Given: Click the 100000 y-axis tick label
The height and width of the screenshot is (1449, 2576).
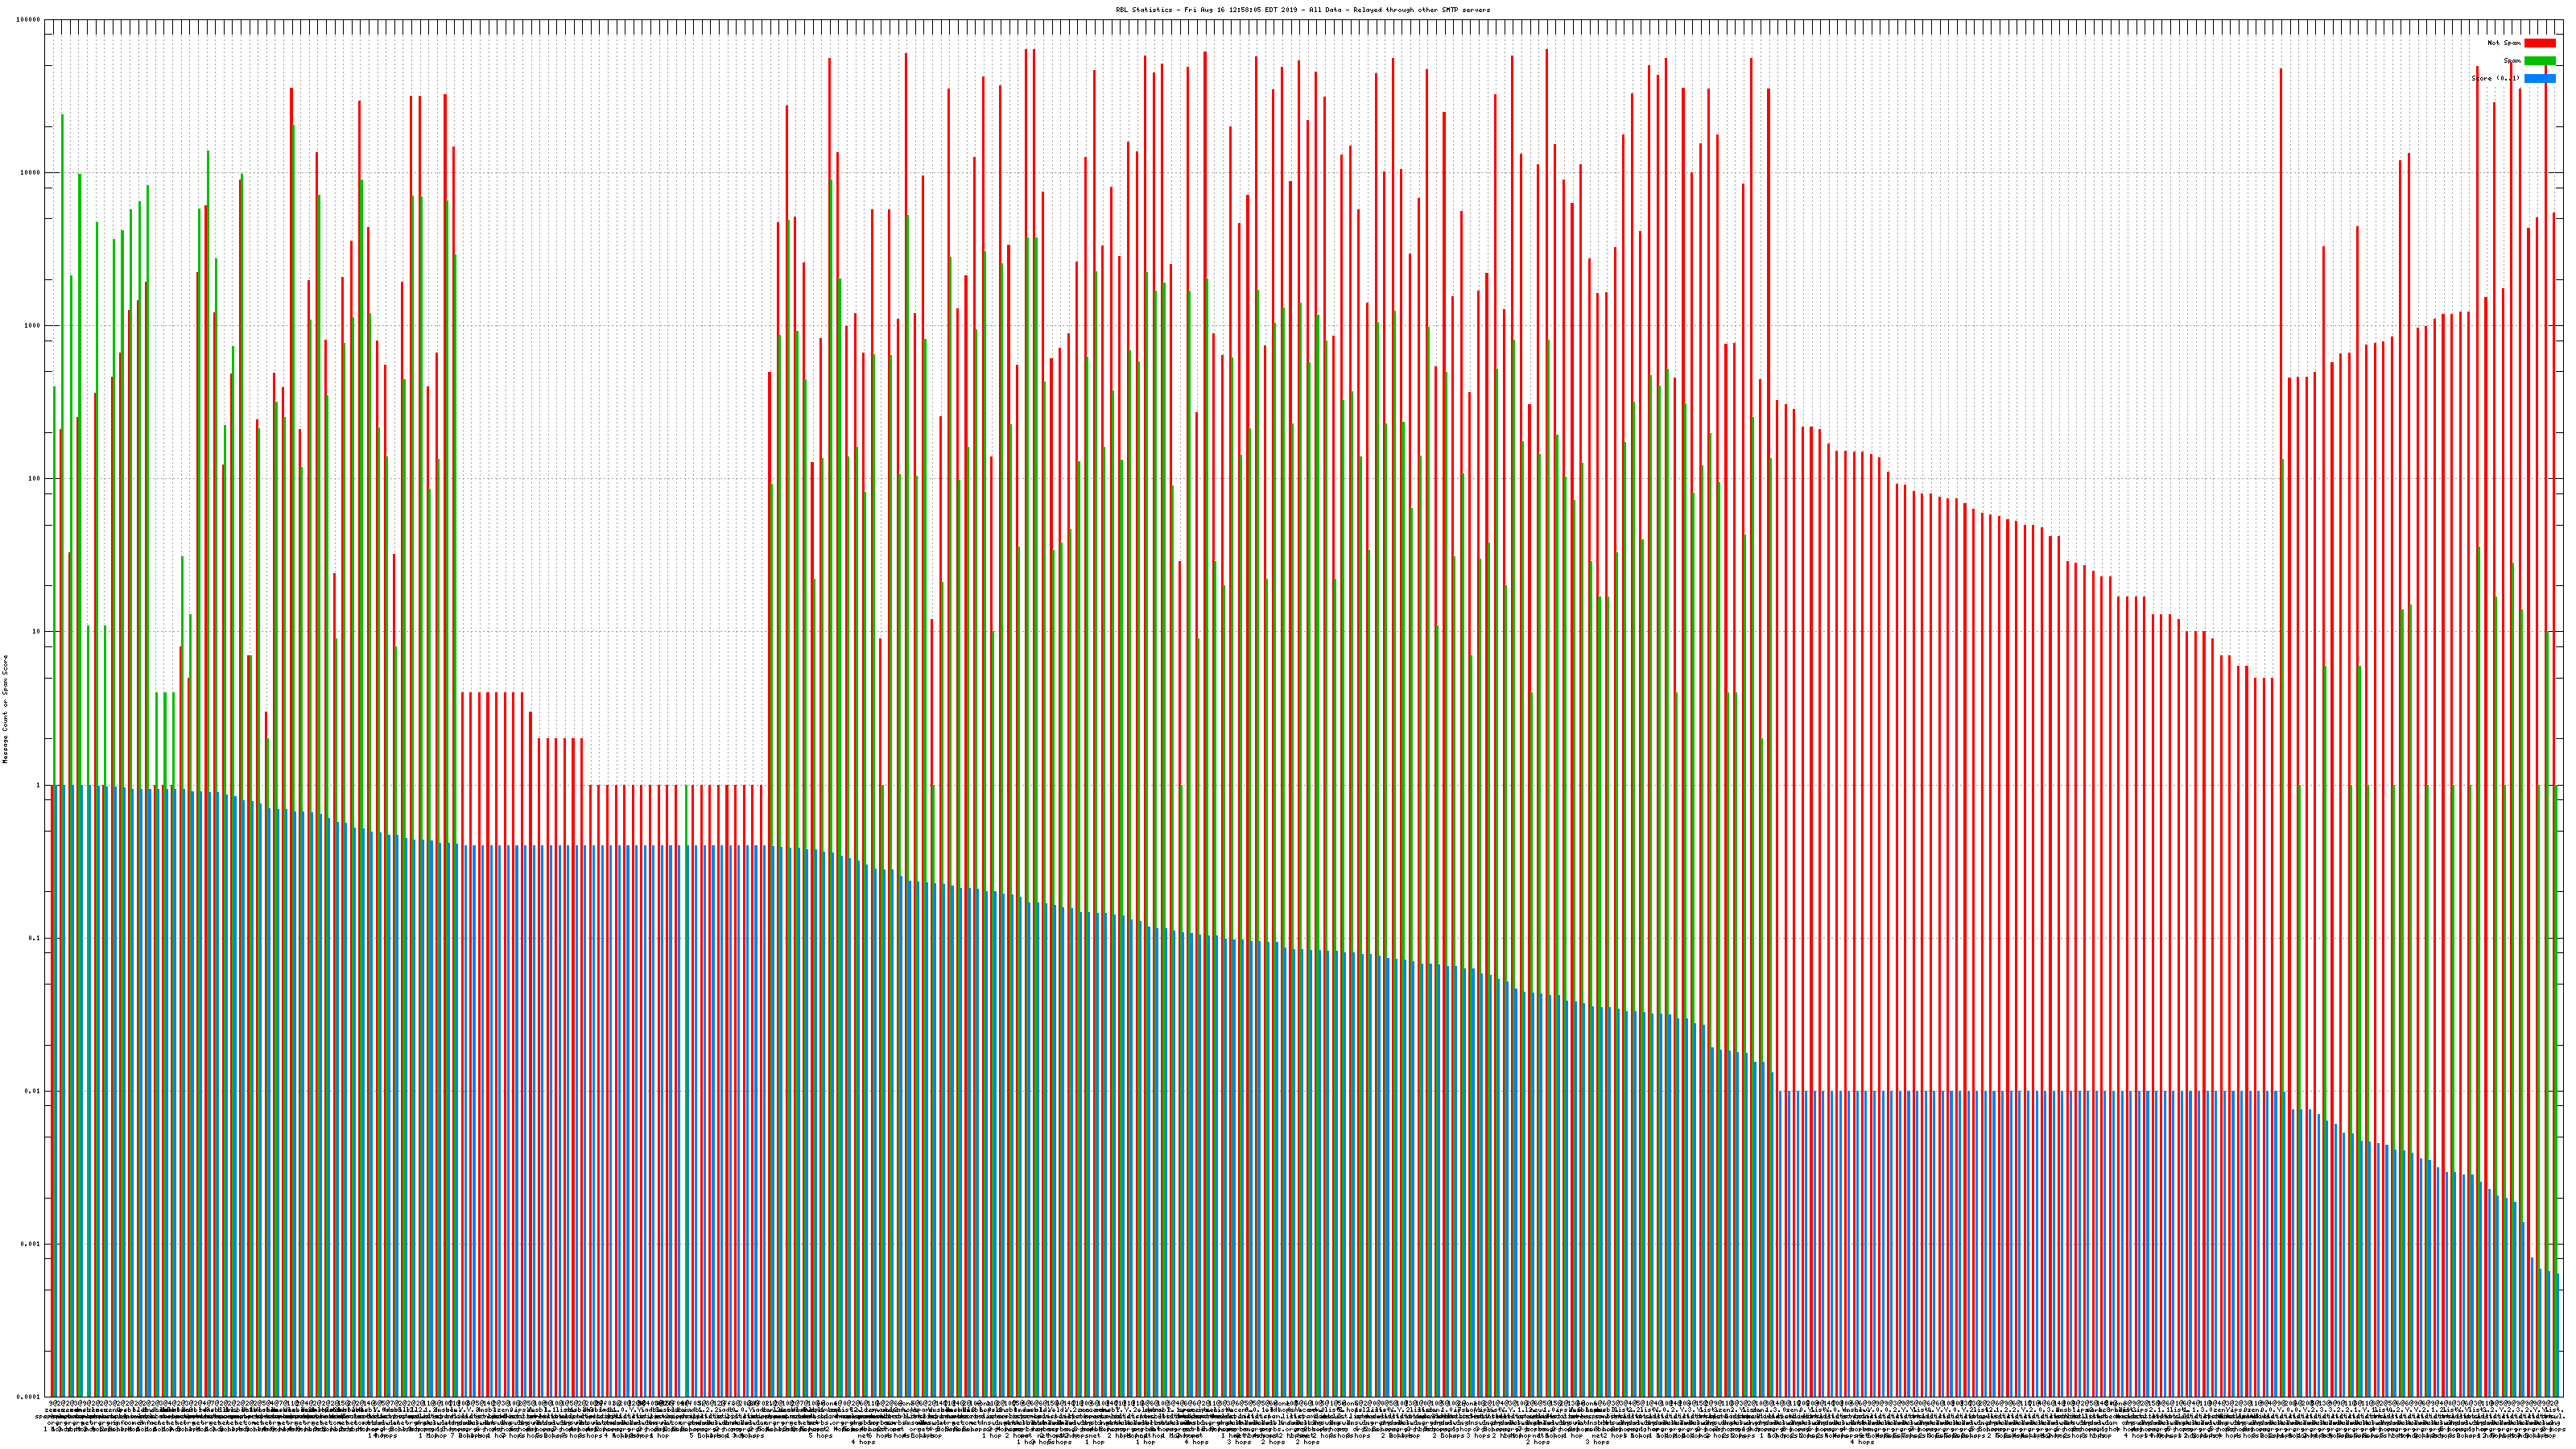Looking at the screenshot, I should pyautogui.click(x=29, y=19).
